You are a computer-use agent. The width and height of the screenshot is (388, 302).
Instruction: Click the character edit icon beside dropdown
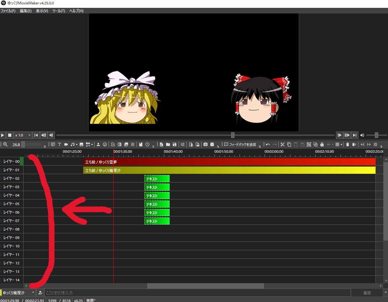(x=40, y=293)
